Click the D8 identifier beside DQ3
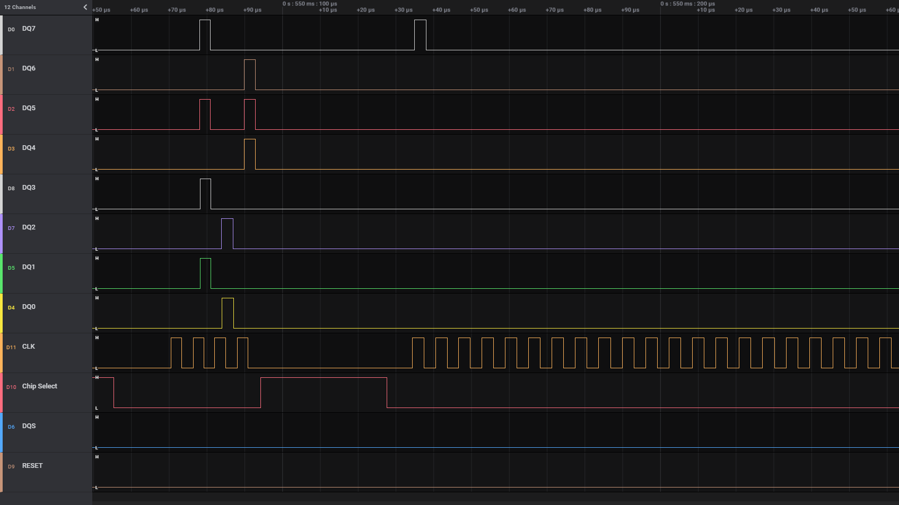Viewport: 899px width, 505px height. [x=11, y=188]
